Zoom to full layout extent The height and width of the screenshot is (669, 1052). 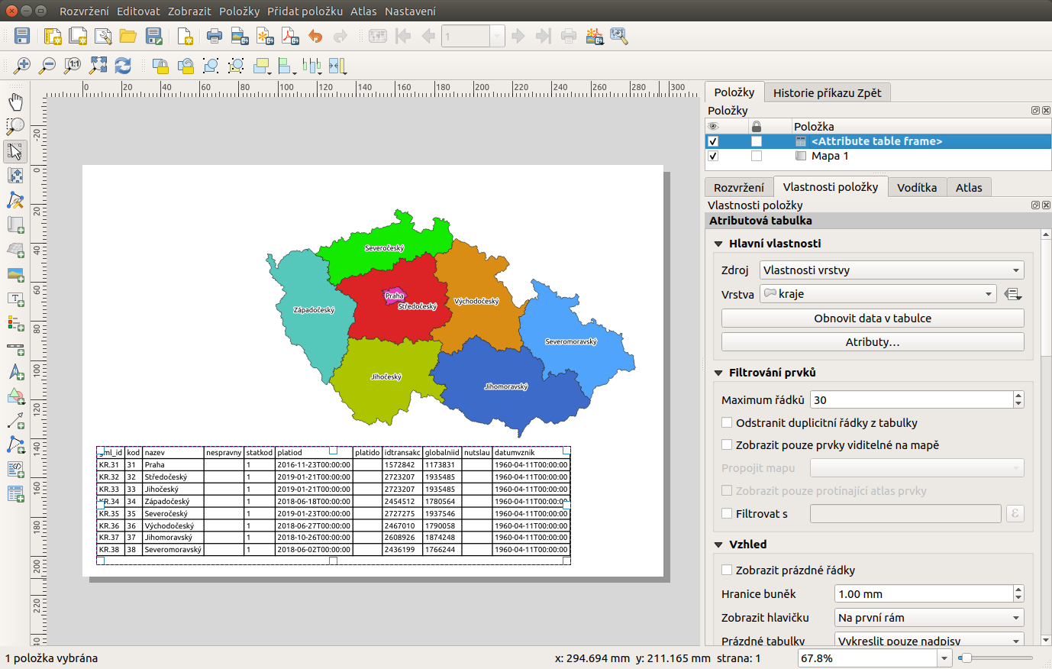point(98,66)
